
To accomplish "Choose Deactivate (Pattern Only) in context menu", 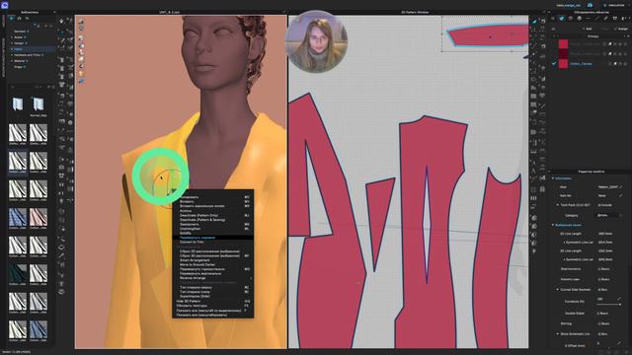I will pyautogui.click(x=198, y=215).
